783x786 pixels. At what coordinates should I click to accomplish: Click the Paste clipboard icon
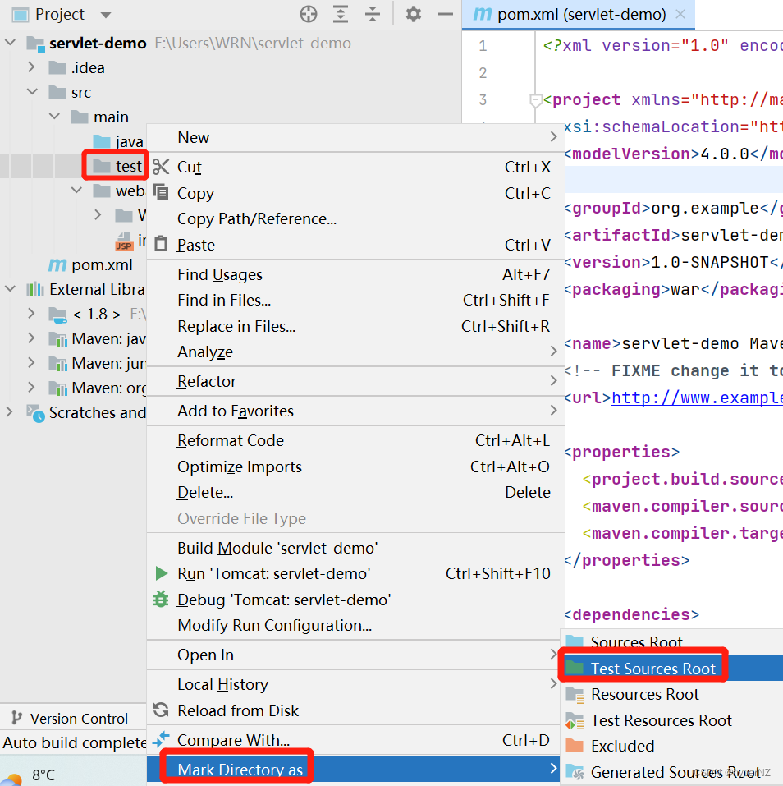pyautogui.click(x=161, y=244)
